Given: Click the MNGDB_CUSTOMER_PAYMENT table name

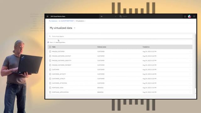Looking at the screenshot, I should [x=62, y=65].
